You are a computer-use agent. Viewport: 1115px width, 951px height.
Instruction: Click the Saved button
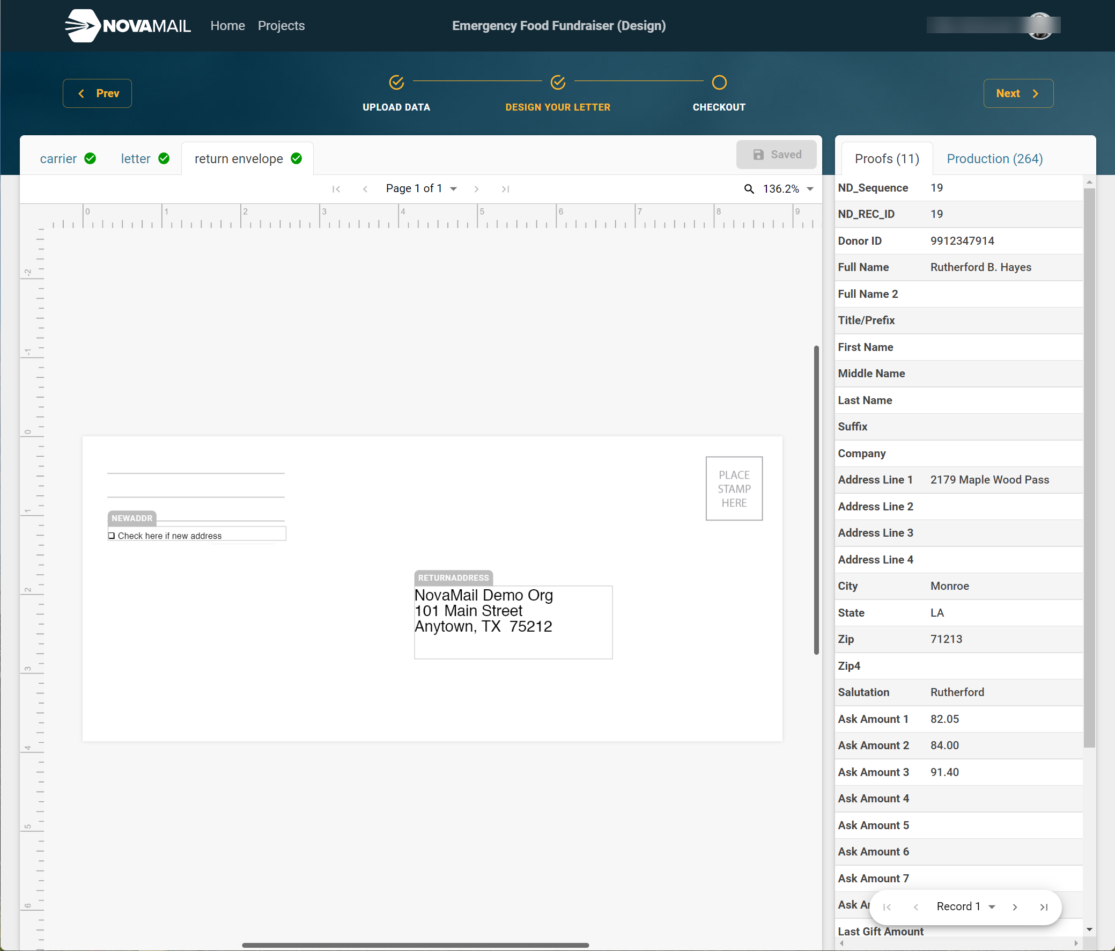point(776,155)
